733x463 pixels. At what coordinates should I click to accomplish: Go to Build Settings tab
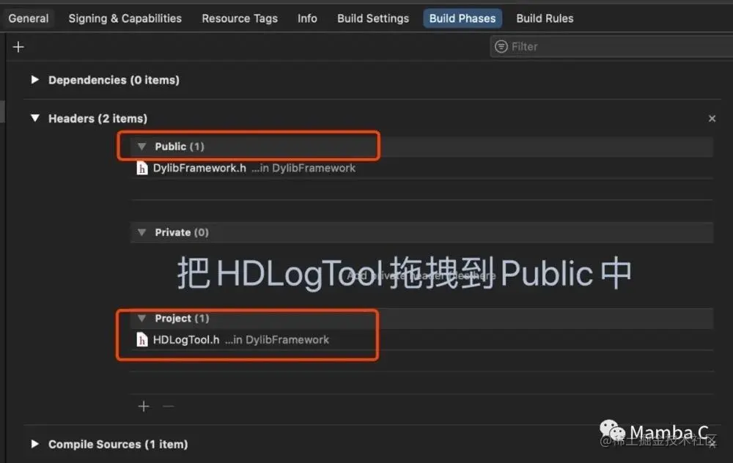point(373,19)
